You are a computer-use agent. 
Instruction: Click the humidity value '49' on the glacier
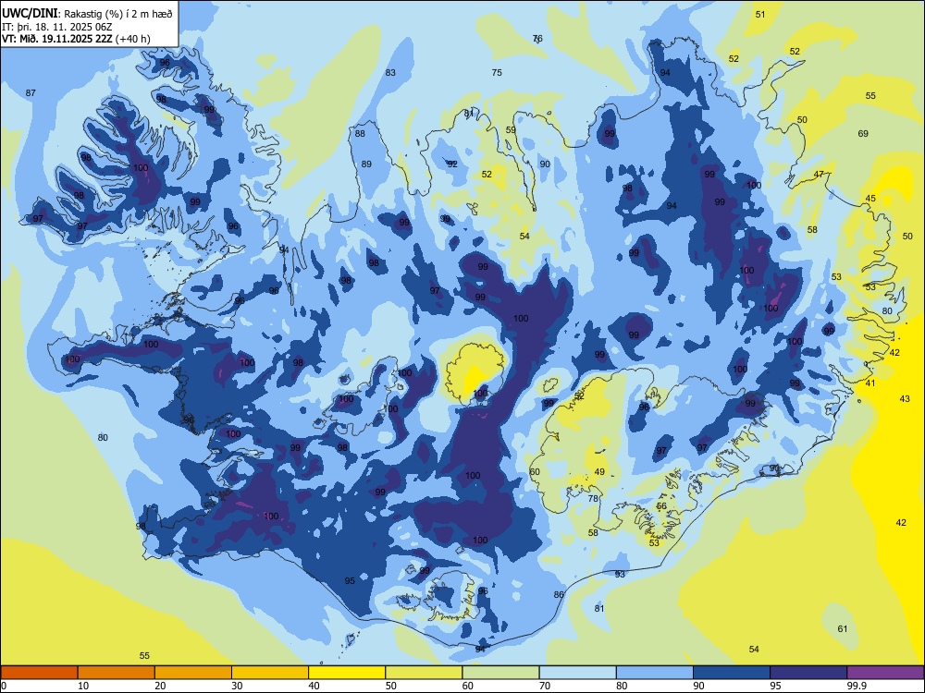click(x=599, y=471)
